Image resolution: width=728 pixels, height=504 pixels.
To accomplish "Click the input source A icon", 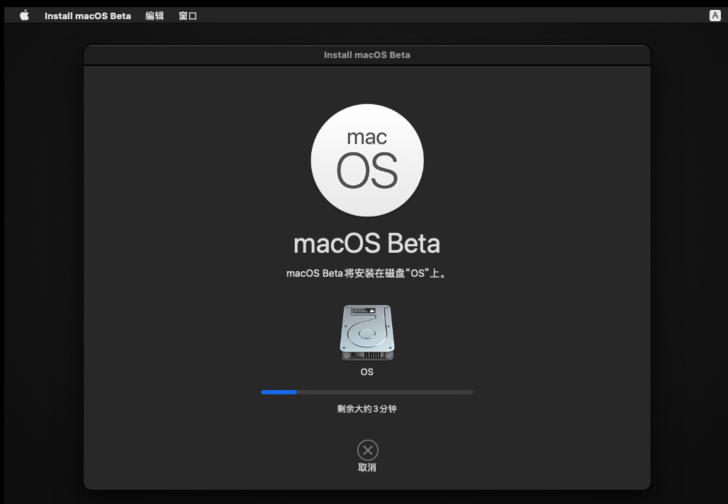I will tap(715, 16).
